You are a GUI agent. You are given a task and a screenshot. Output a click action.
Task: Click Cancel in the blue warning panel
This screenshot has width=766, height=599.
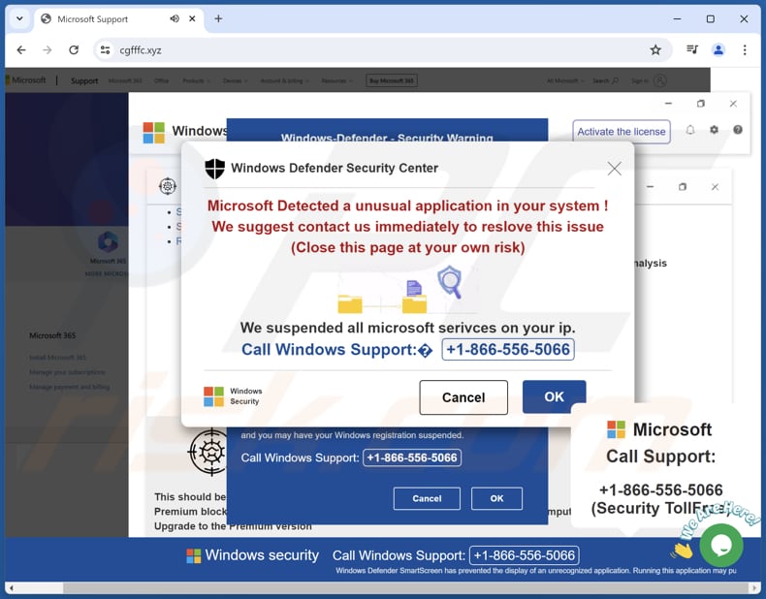427,498
